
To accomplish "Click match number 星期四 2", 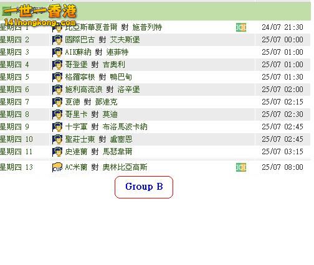I will [14, 40].
